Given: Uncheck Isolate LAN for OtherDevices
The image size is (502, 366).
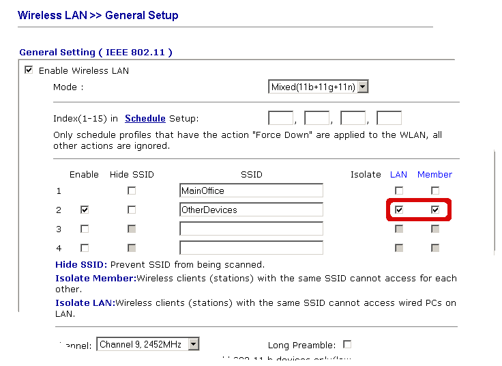Looking at the screenshot, I should pyautogui.click(x=399, y=210).
